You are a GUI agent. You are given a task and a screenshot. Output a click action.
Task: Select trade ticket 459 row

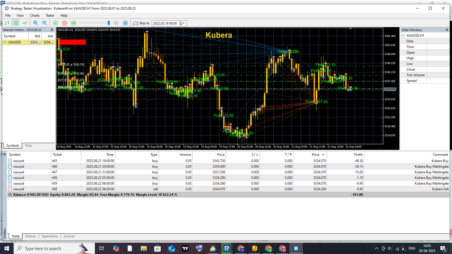228,183
